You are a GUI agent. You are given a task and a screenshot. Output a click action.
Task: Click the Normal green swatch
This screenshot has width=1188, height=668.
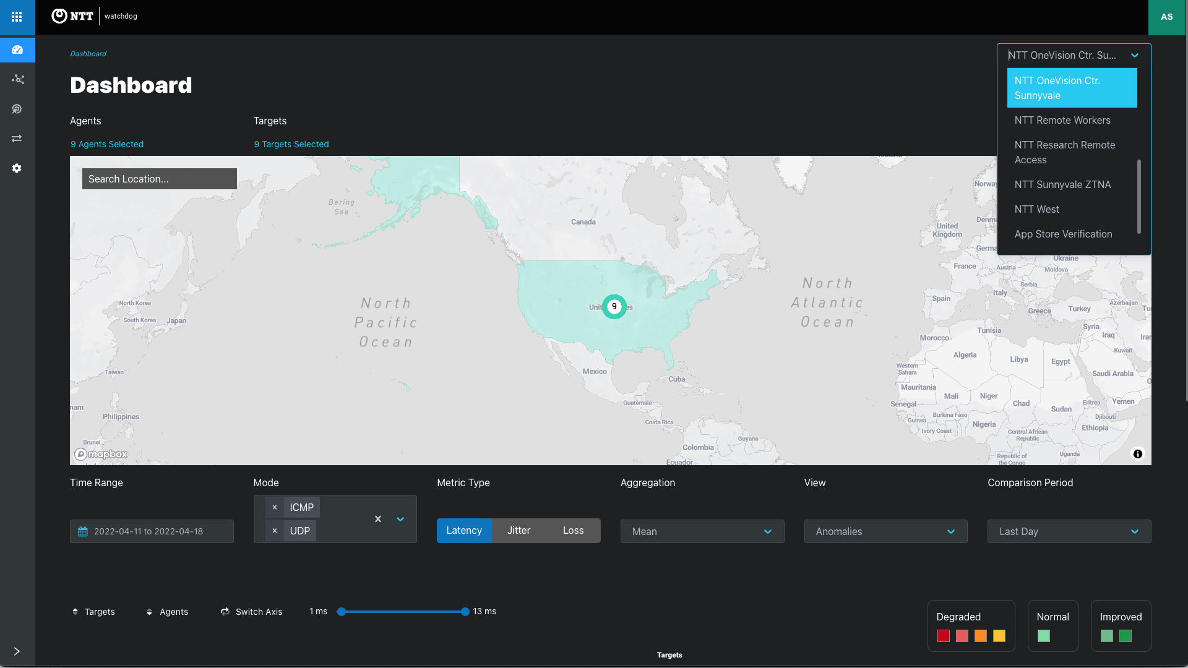(x=1044, y=636)
